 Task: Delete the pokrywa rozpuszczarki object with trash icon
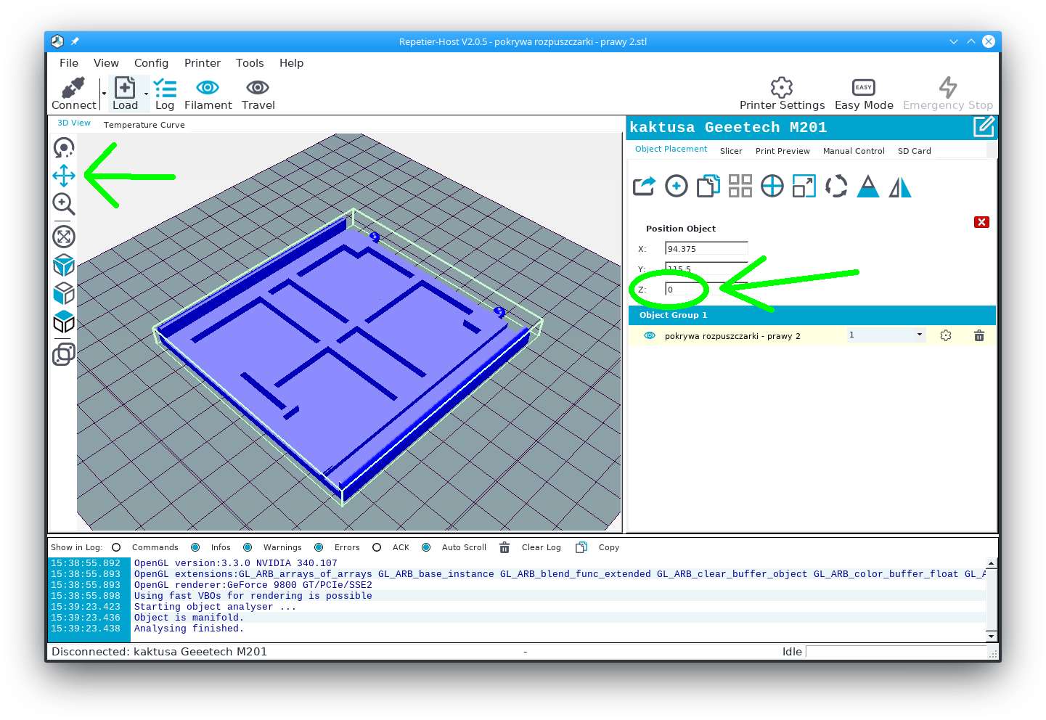[978, 335]
